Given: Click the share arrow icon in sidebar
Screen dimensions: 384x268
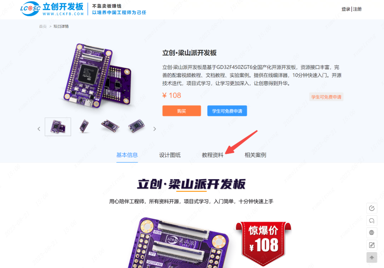Looking at the screenshot, I should 371,208.
